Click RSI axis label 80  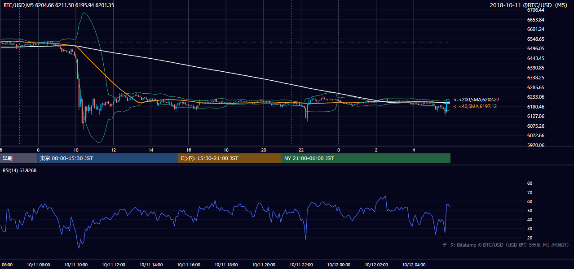coord(530,183)
